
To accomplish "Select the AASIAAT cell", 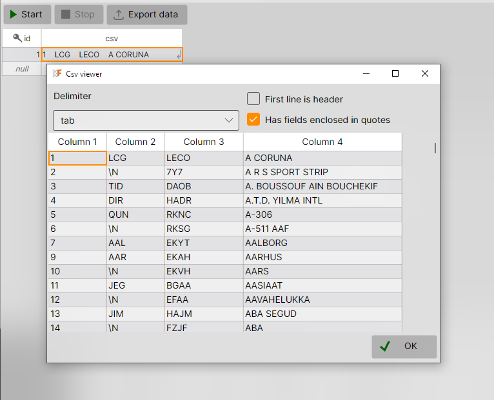I will click(322, 285).
